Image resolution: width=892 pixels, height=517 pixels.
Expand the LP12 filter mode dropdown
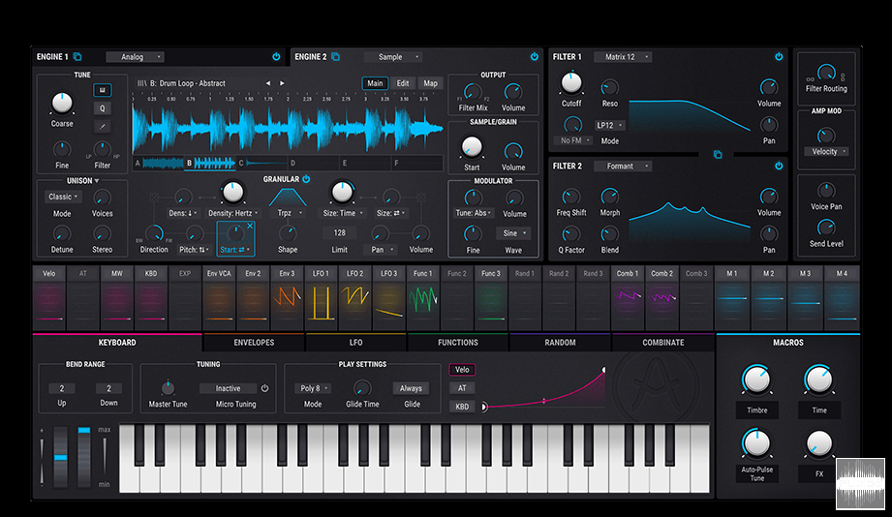point(610,126)
